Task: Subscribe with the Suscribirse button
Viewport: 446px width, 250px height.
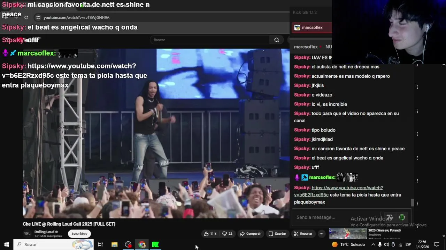Action: coord(79,234)
